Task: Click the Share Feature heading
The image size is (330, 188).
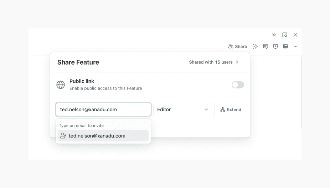Action: pos(78,62)
